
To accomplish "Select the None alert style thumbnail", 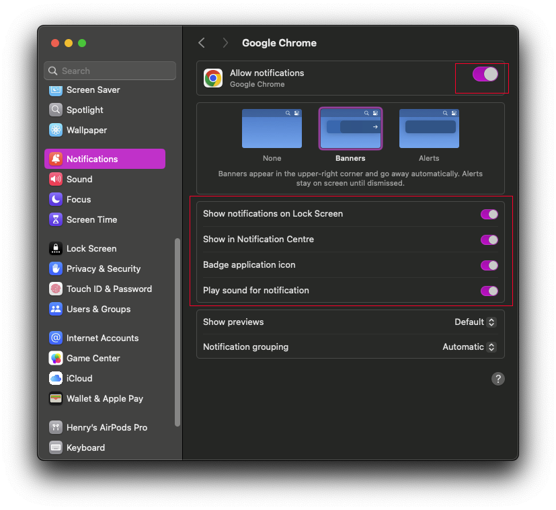I will pos(272,129).
